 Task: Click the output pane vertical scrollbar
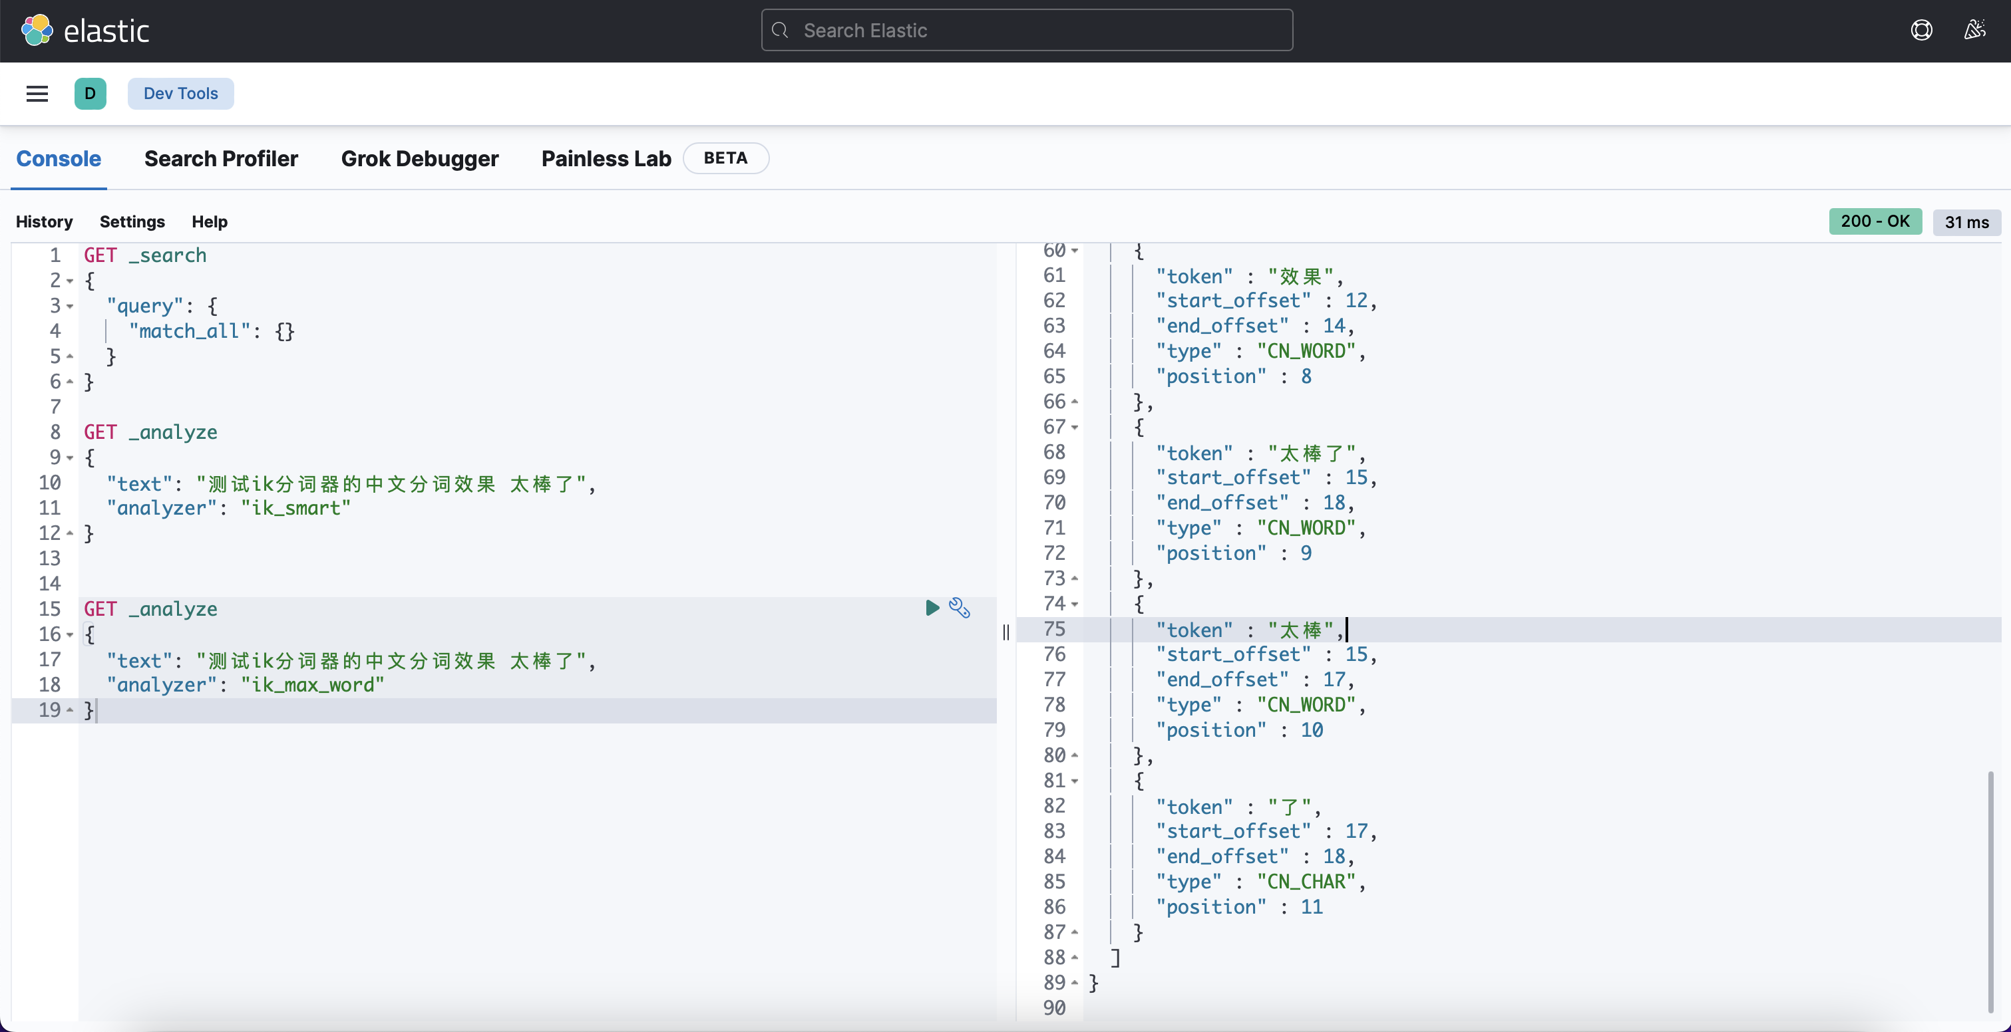(1990, 892)
